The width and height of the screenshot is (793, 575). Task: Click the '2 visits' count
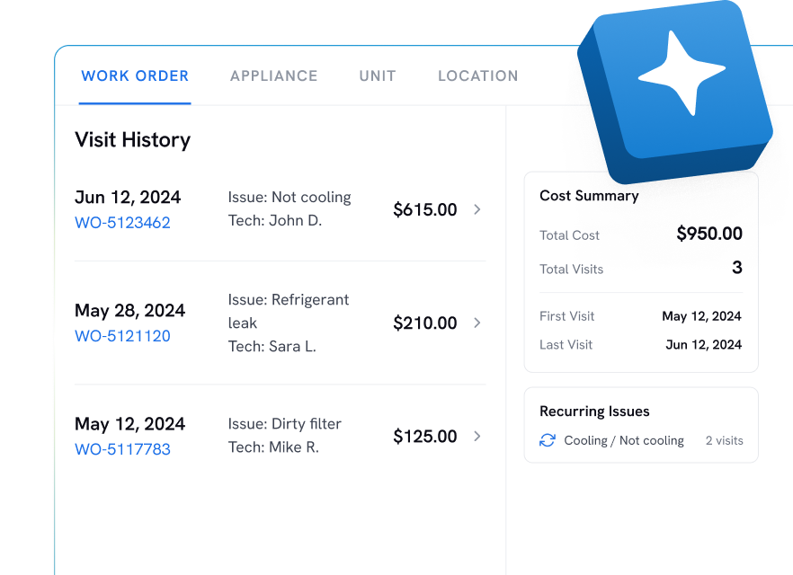tap(725, 440)
